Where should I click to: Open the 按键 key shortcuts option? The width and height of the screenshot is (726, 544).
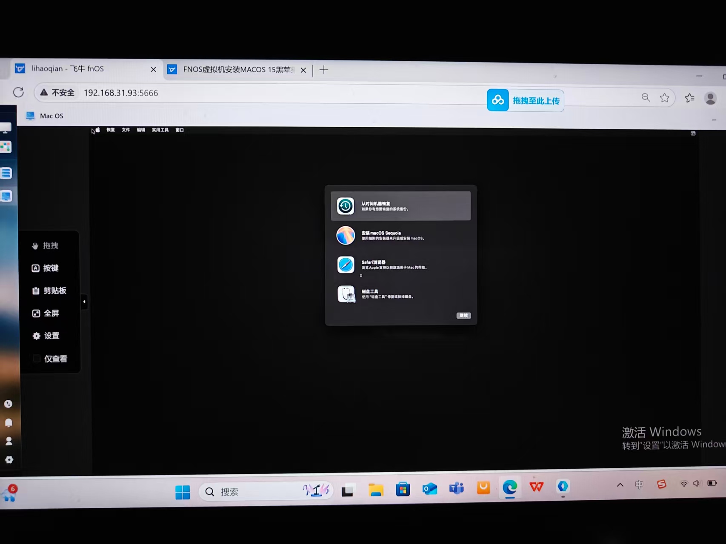pyautogui.click(x=45, y=268)
